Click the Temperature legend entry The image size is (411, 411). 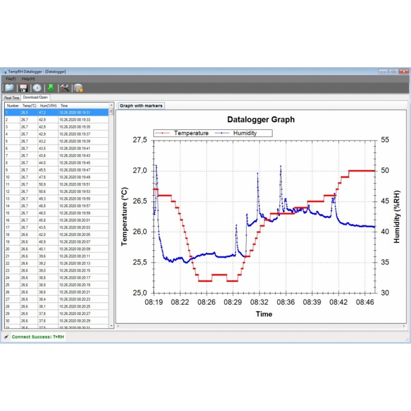185,133
